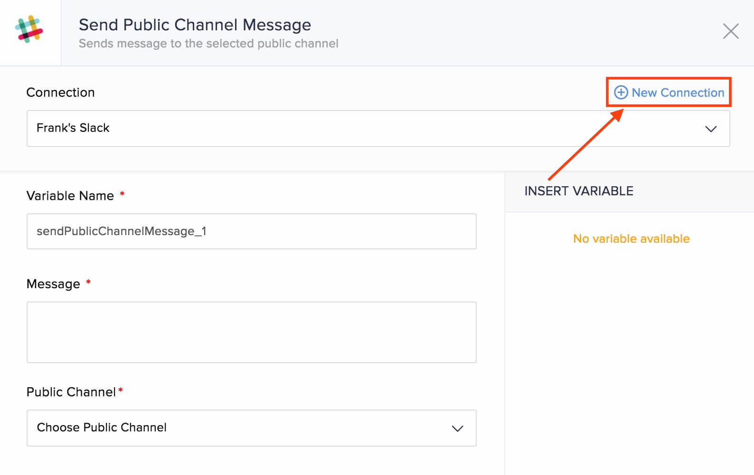The height and width of the screenshot is (475, 754).
Task: Click the Public Channel field label
Action: (x=71, y=392)
